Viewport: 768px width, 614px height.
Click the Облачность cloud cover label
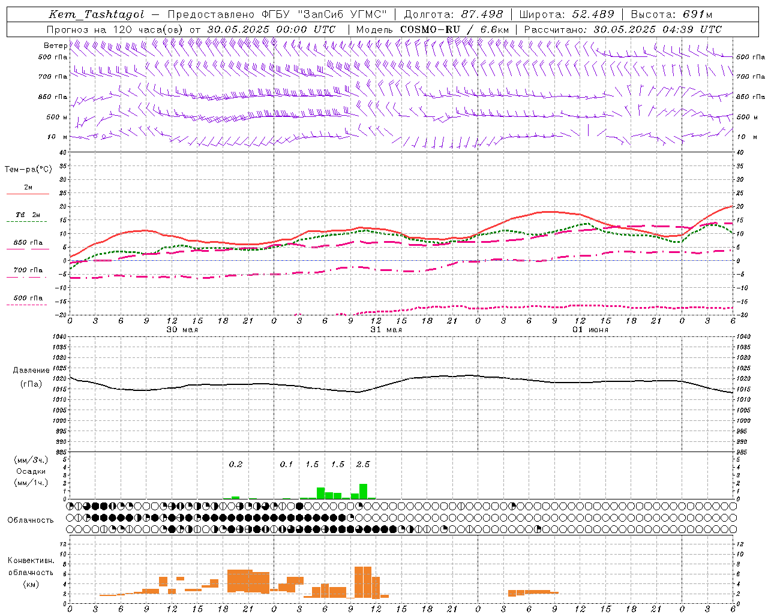31,520
